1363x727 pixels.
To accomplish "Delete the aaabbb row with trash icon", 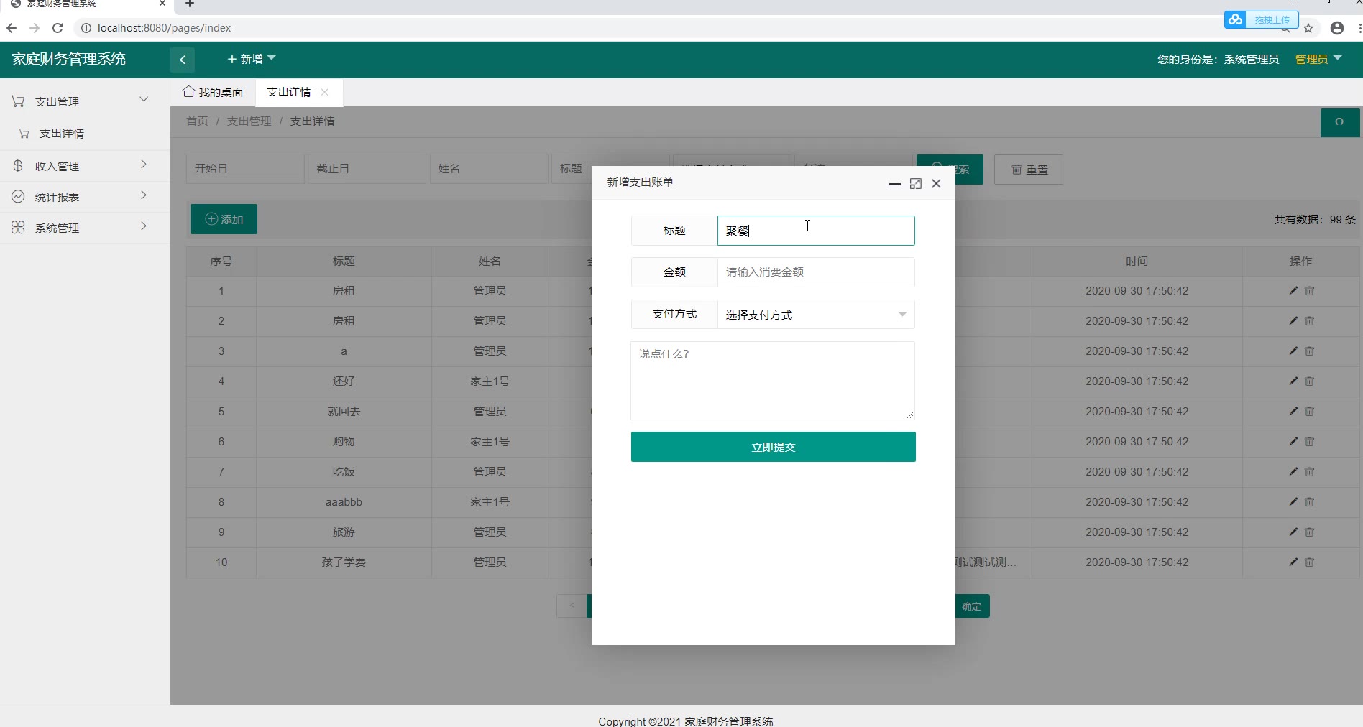I will pos(1309,501).
